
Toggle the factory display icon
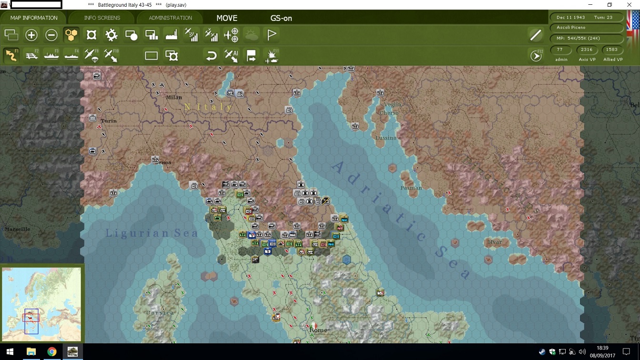pyautogui.click(x=171, y=35)
